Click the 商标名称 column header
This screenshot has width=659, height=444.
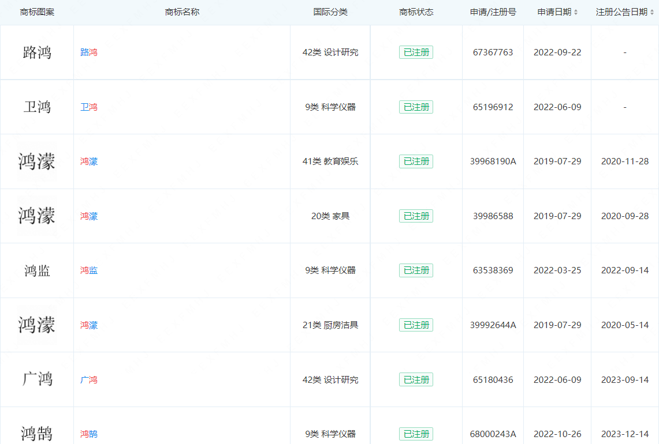tap(182, 12)
